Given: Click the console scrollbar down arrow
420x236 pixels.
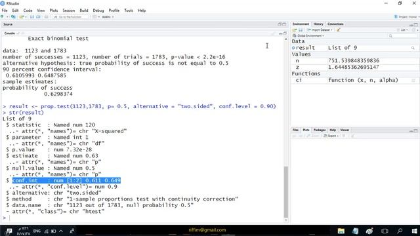Looking at the screenshot, I should [286, 220].
